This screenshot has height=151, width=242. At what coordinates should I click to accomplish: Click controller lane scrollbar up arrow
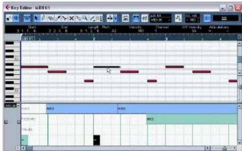[240, 106]
